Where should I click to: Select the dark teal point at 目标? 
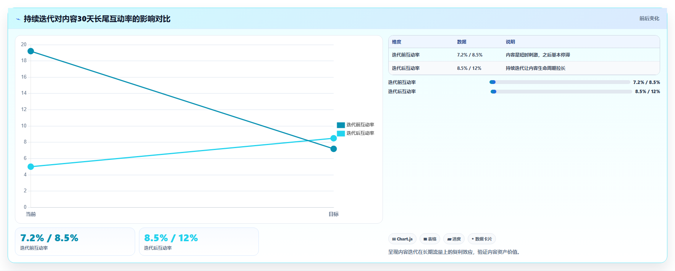(333, 149)
